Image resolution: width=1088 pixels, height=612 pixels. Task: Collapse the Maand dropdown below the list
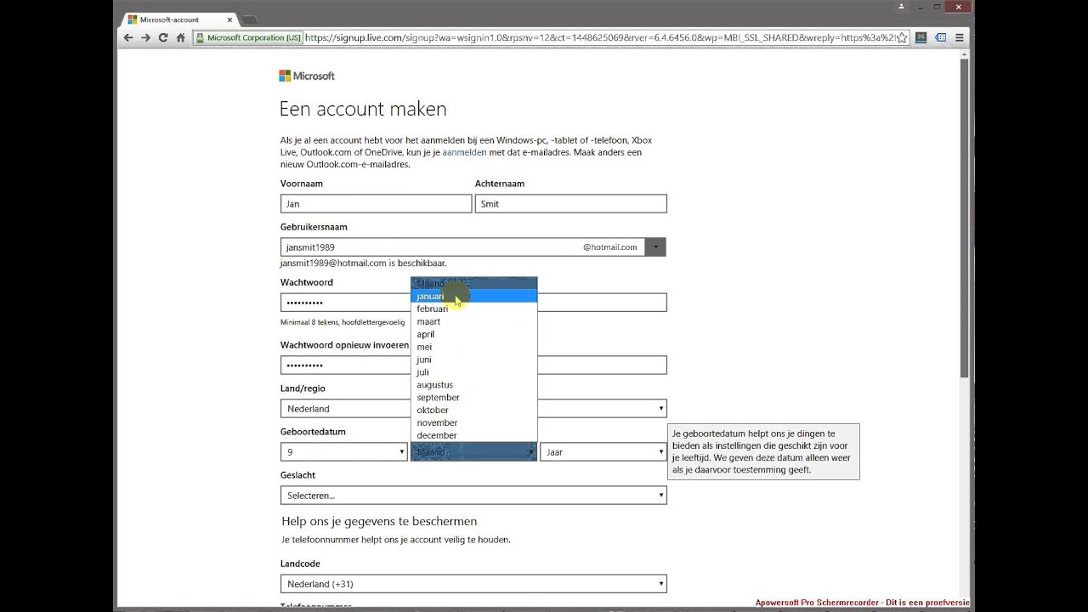[473, 452]
